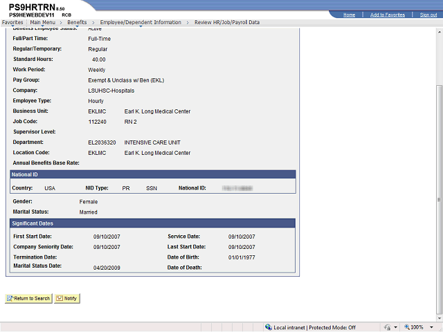Image resolution: width=443 pixels, height=332 pixels.
Task: Select the Job Code value 112240
Action: click(97, 122)
